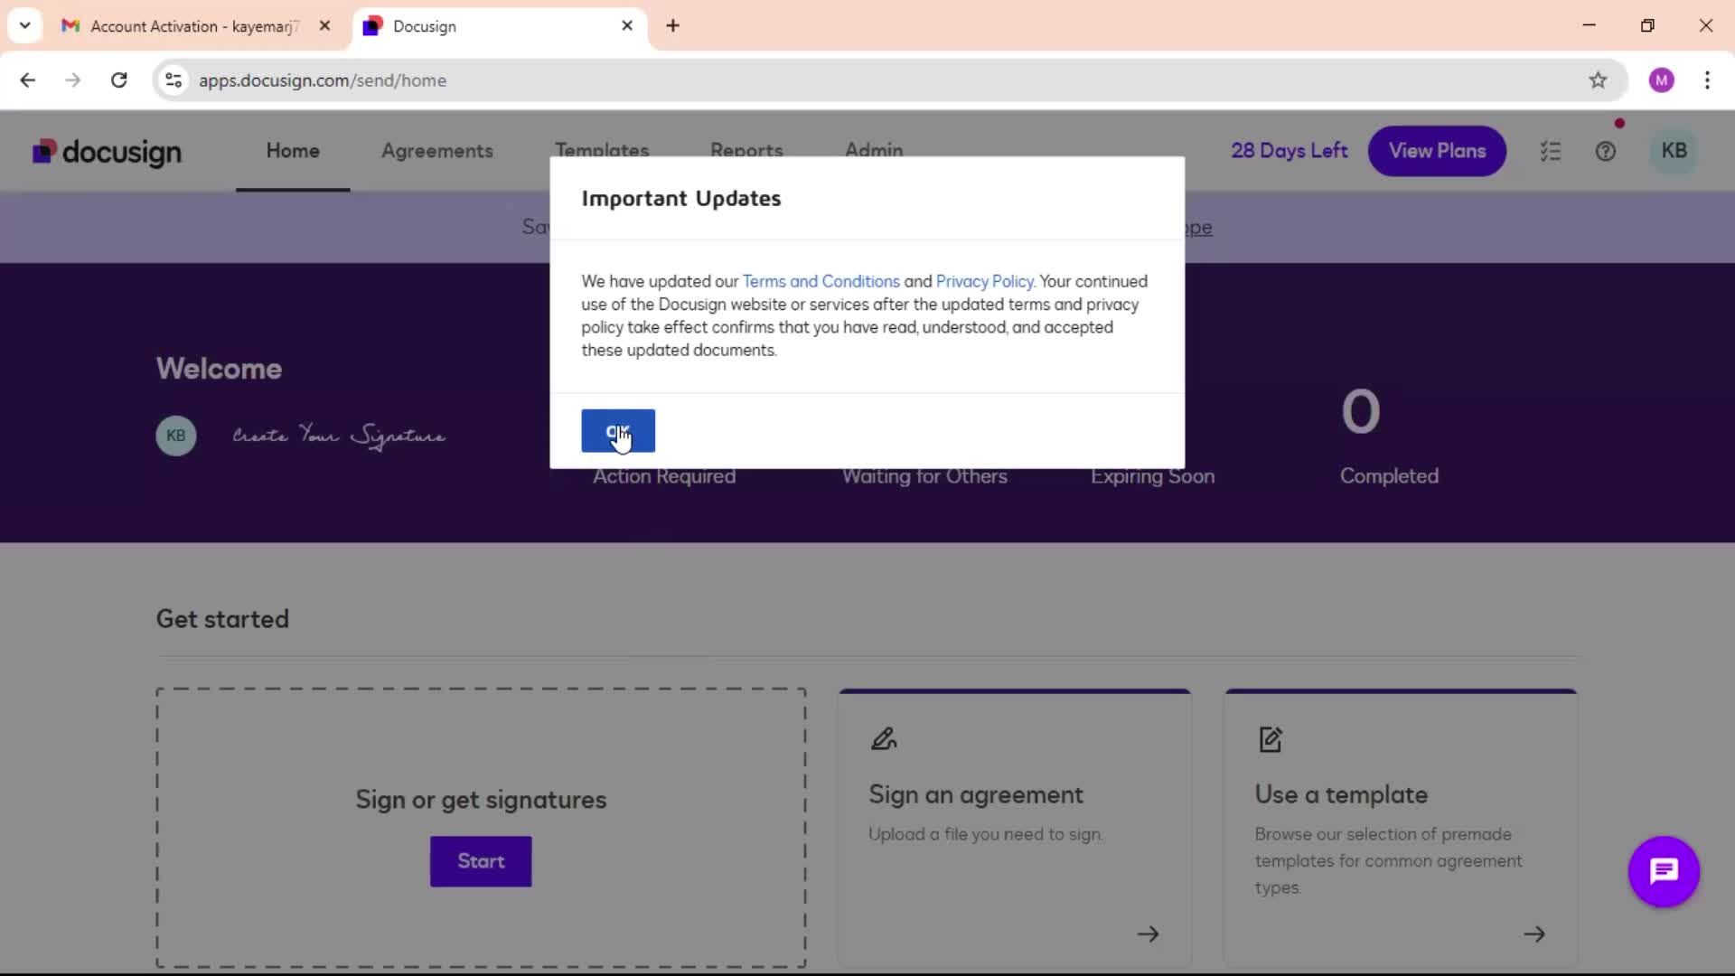Open the chat support bubble
The image size is (1735, 976).
[x=1664, y=871]
